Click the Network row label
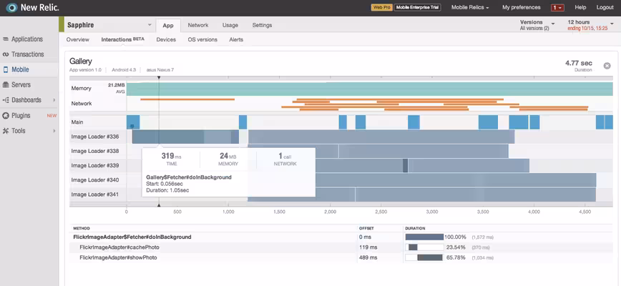The width and height of the screenshot is (621, 286). tap(82, 104)
